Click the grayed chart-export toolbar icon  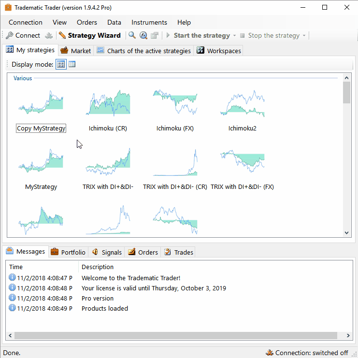click(x=155, y=35)
